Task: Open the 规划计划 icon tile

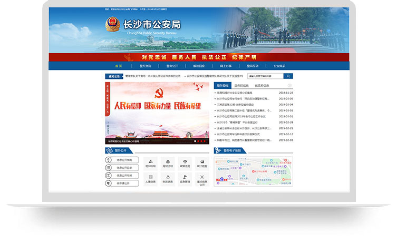Action: point(168,164)
